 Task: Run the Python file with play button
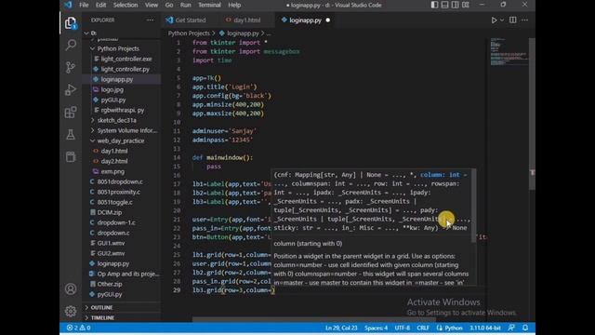click(494, 20)
